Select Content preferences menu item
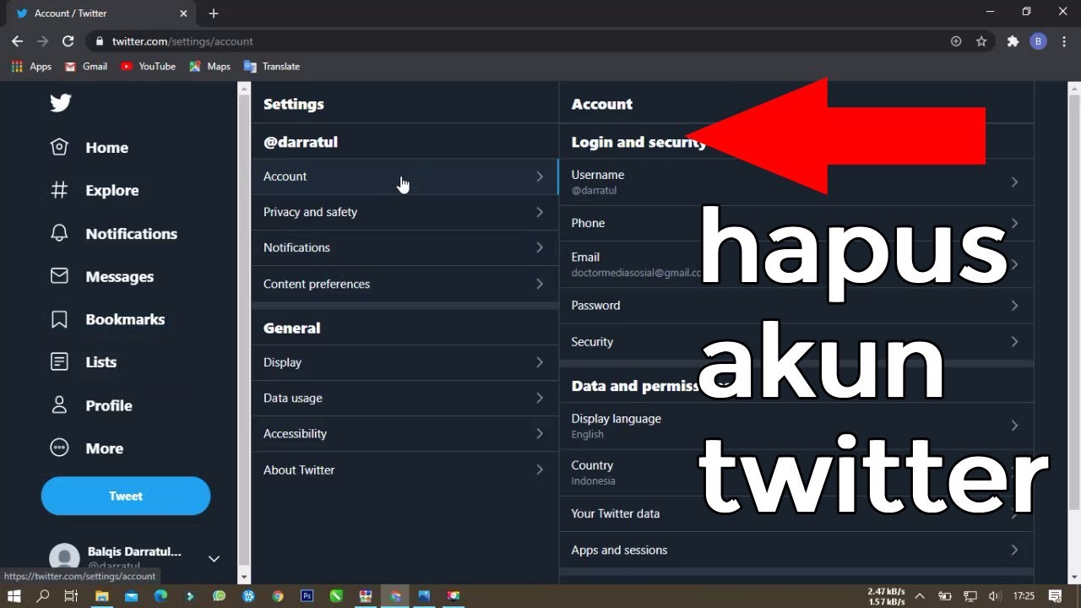 pos(405,284)
